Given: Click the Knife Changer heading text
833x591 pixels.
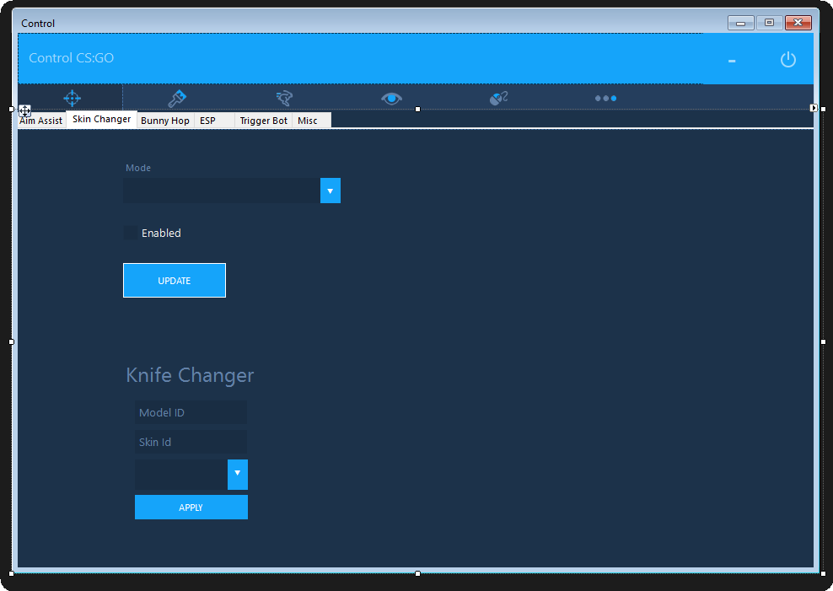Looking at the screenshot, I should 190,375.
